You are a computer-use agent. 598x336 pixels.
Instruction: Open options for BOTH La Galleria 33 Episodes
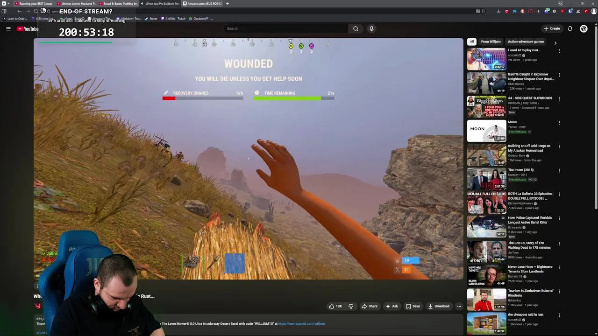tap(559, 195)
